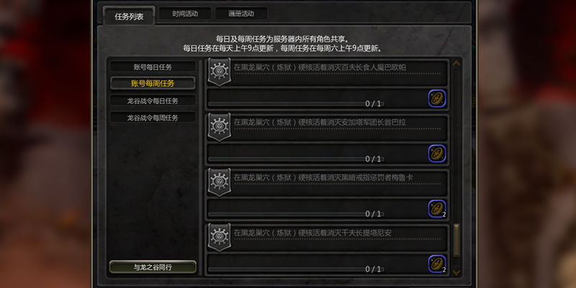Click the badge icon of the 千夫长提塔尼安 quest
576x288 pixels.
point(220,237)
